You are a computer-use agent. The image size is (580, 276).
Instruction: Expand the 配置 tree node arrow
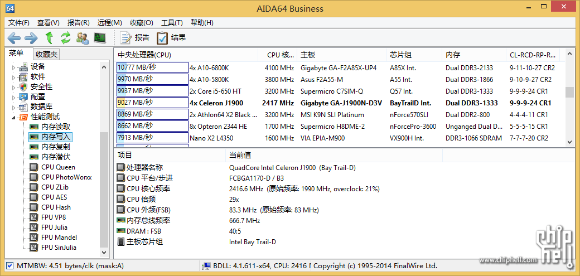pos(14,98)
